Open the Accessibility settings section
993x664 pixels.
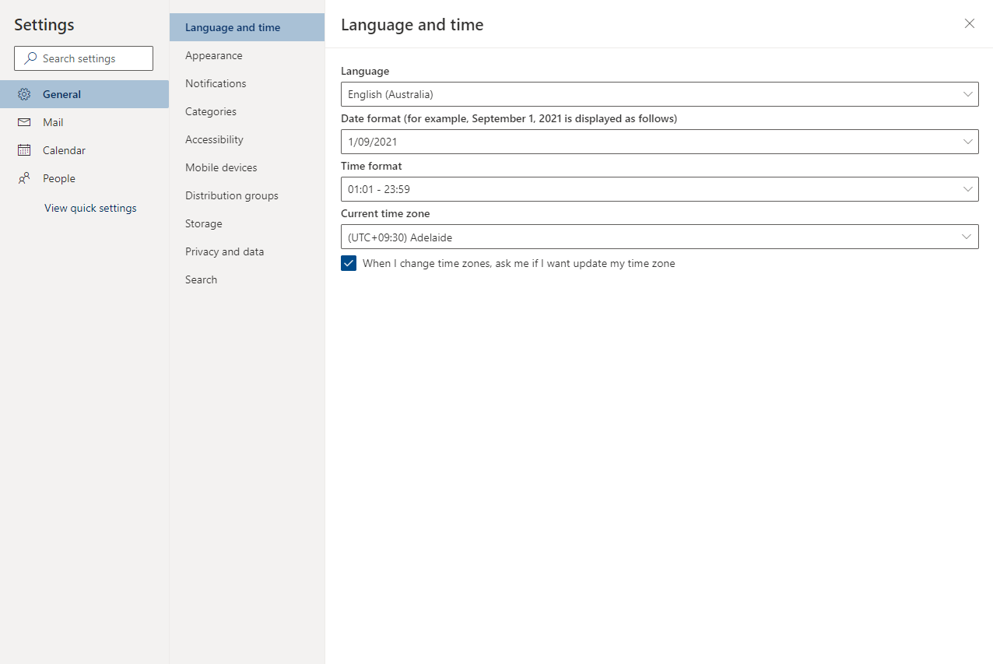[247, 139]
